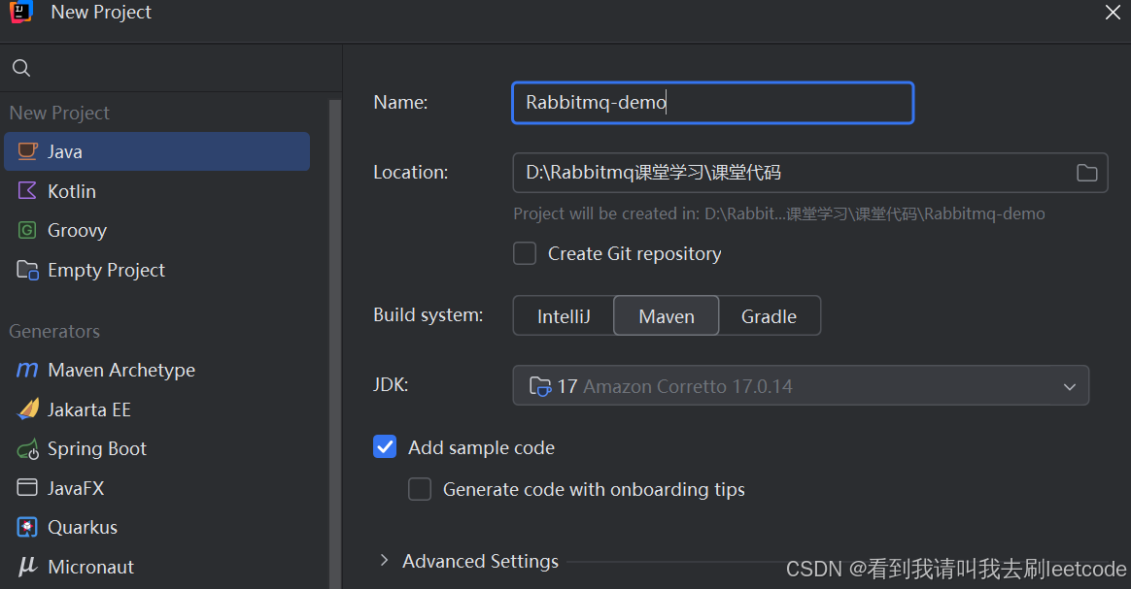Select Maven Archetype generator
This screenshot has width=1131, height=589.
[x=157, y=370]
